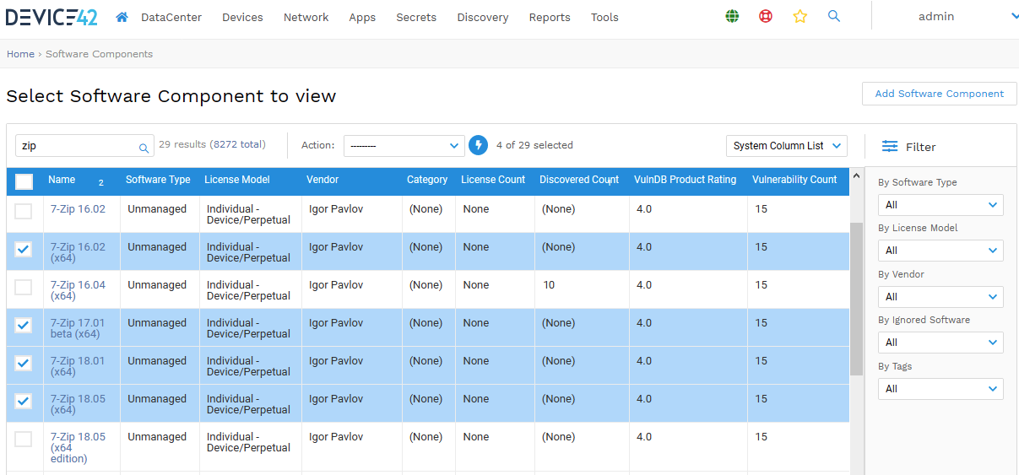Click the Filter sliders icon
The height and width of the screenshot is (475, 1019).
pos(890,146)
